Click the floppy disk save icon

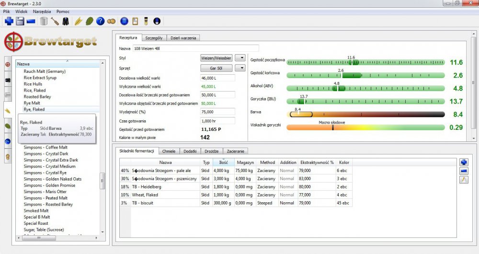[x=20, y=21]
